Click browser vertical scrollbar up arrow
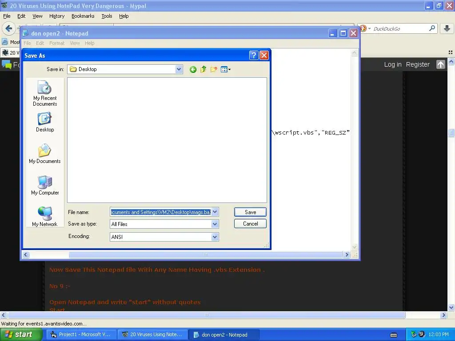This screenshot has width=455, height=341. [x=451, y=61]
